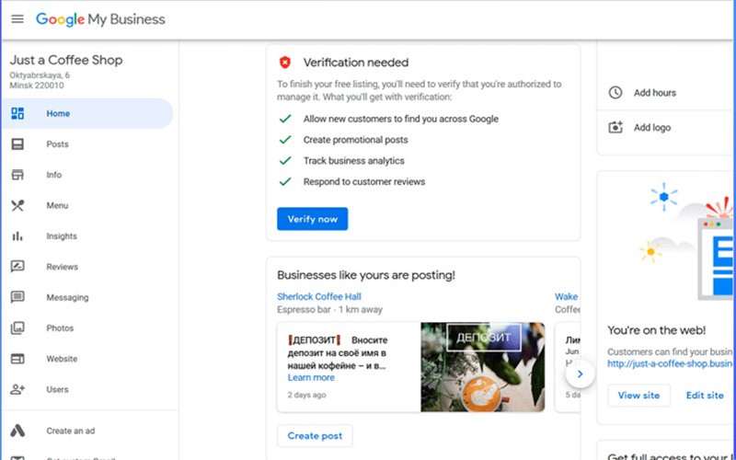Click Learn more in the deposit post

click(311, 377)
